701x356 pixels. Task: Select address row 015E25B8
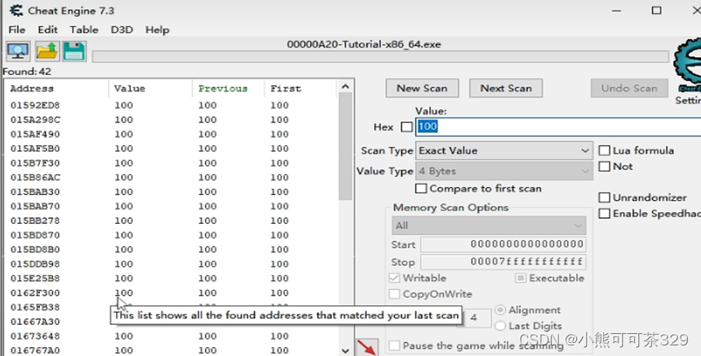[171, 278]
